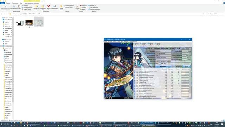Click taskbar search icon
The height and width of the screenshot is (127, 225).
(x=5, y=124)
